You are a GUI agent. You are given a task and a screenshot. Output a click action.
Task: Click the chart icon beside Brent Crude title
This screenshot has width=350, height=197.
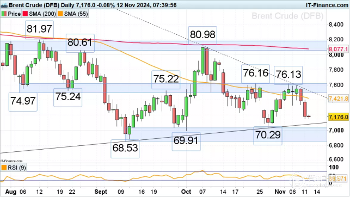click(4, 5)
